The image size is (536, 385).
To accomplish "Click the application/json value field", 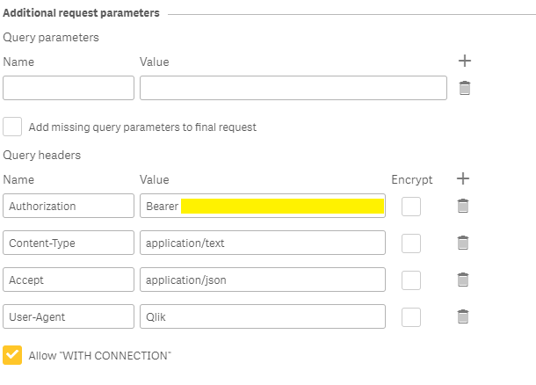I will pos(262,280).
